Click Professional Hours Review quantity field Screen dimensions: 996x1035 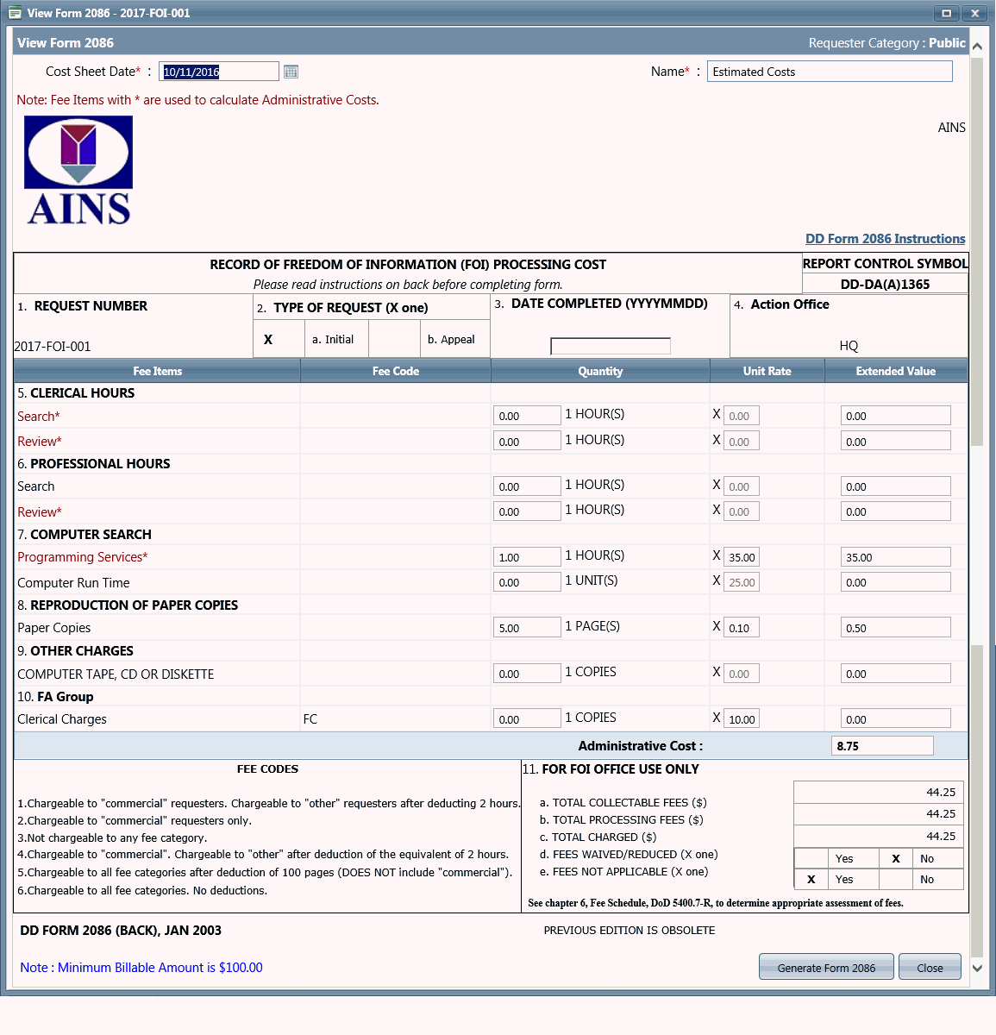[x=527, y=511]
